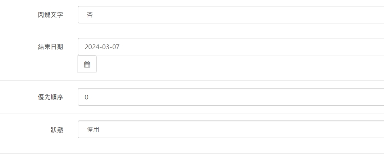The height and width of the screenshot is (154, 384).
Task: Open the calendar date picker icon
Action: 87,64
